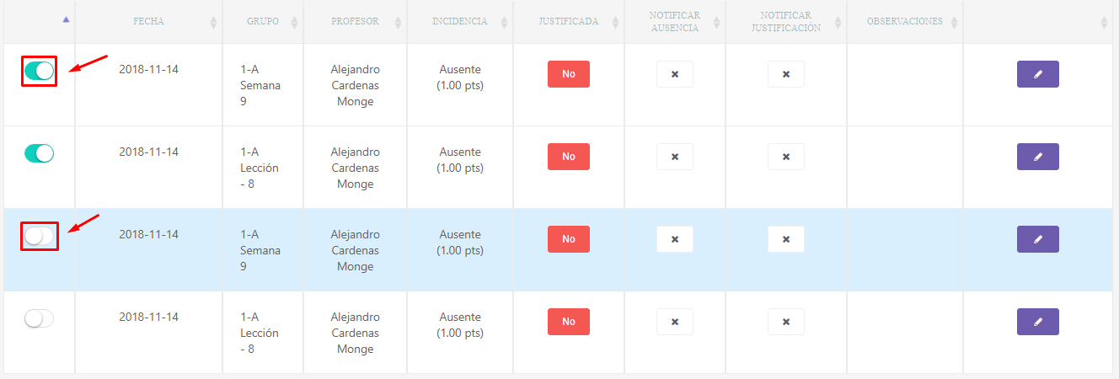Disable the green toggle in the first row
This screenshot has width=1119, height=379.
39,71
